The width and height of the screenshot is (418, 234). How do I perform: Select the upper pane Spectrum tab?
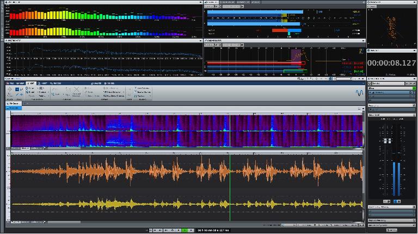click(x=25, y=148)
